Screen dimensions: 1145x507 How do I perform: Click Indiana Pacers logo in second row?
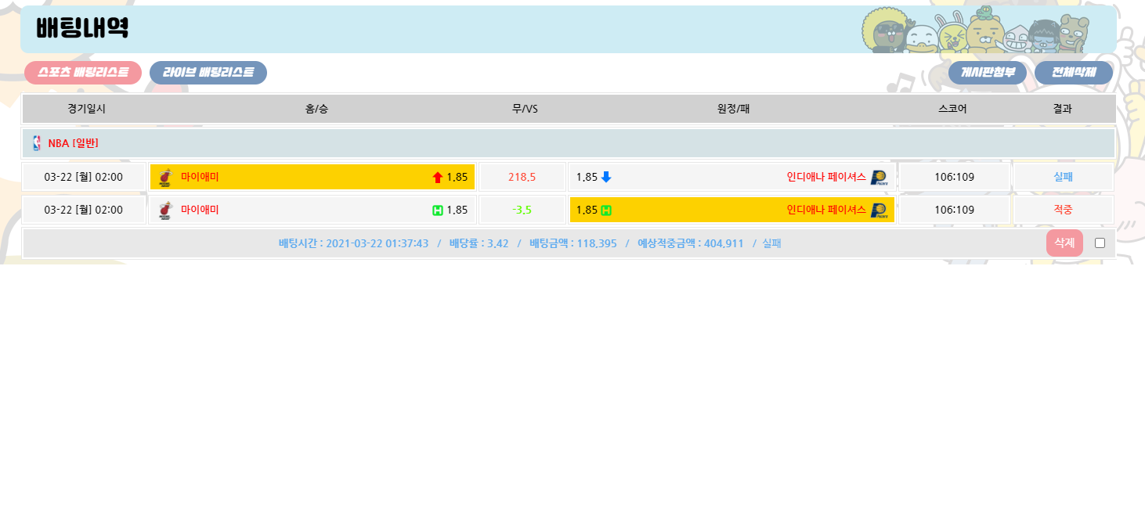click(878, 210)
